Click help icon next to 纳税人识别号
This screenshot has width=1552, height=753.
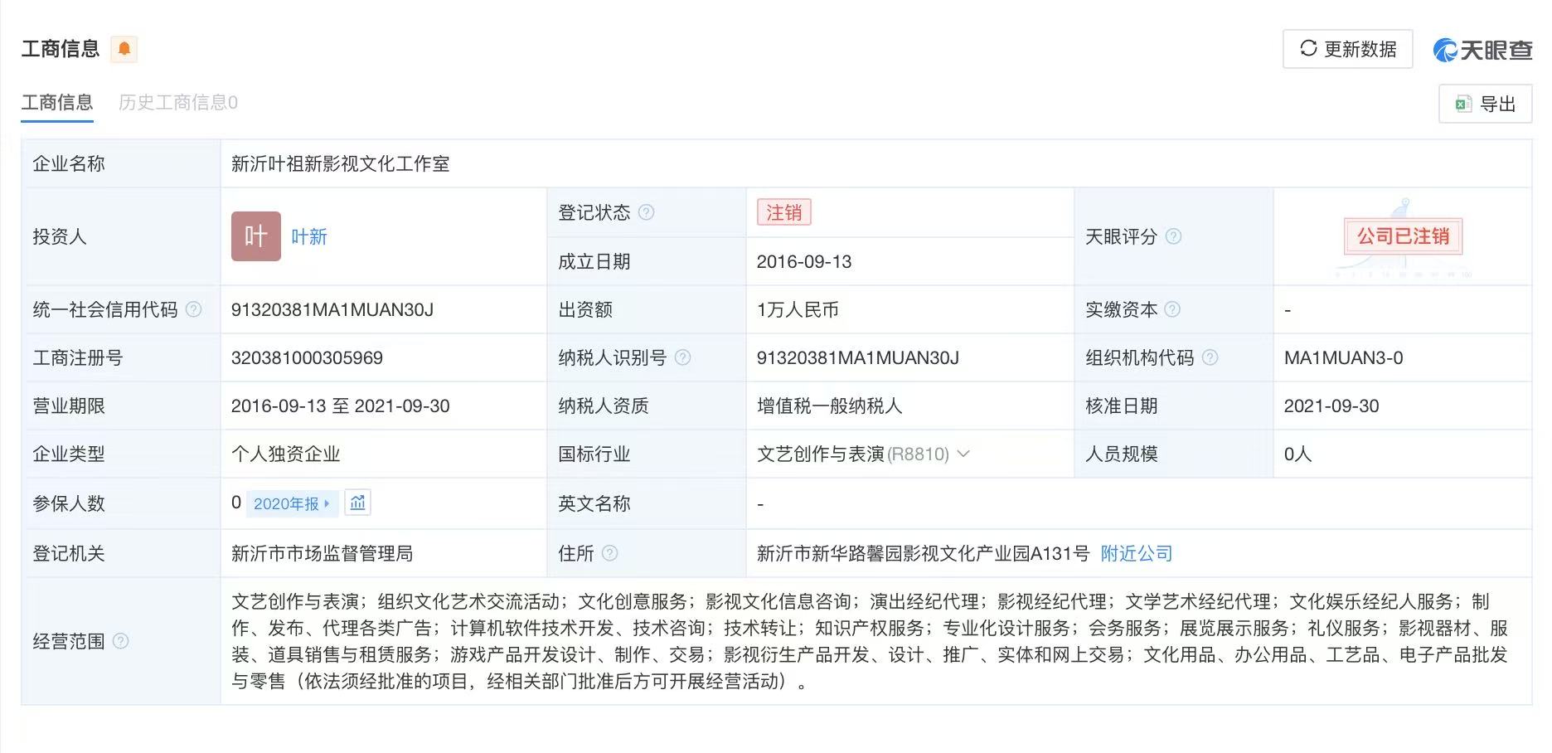point(682,357)
